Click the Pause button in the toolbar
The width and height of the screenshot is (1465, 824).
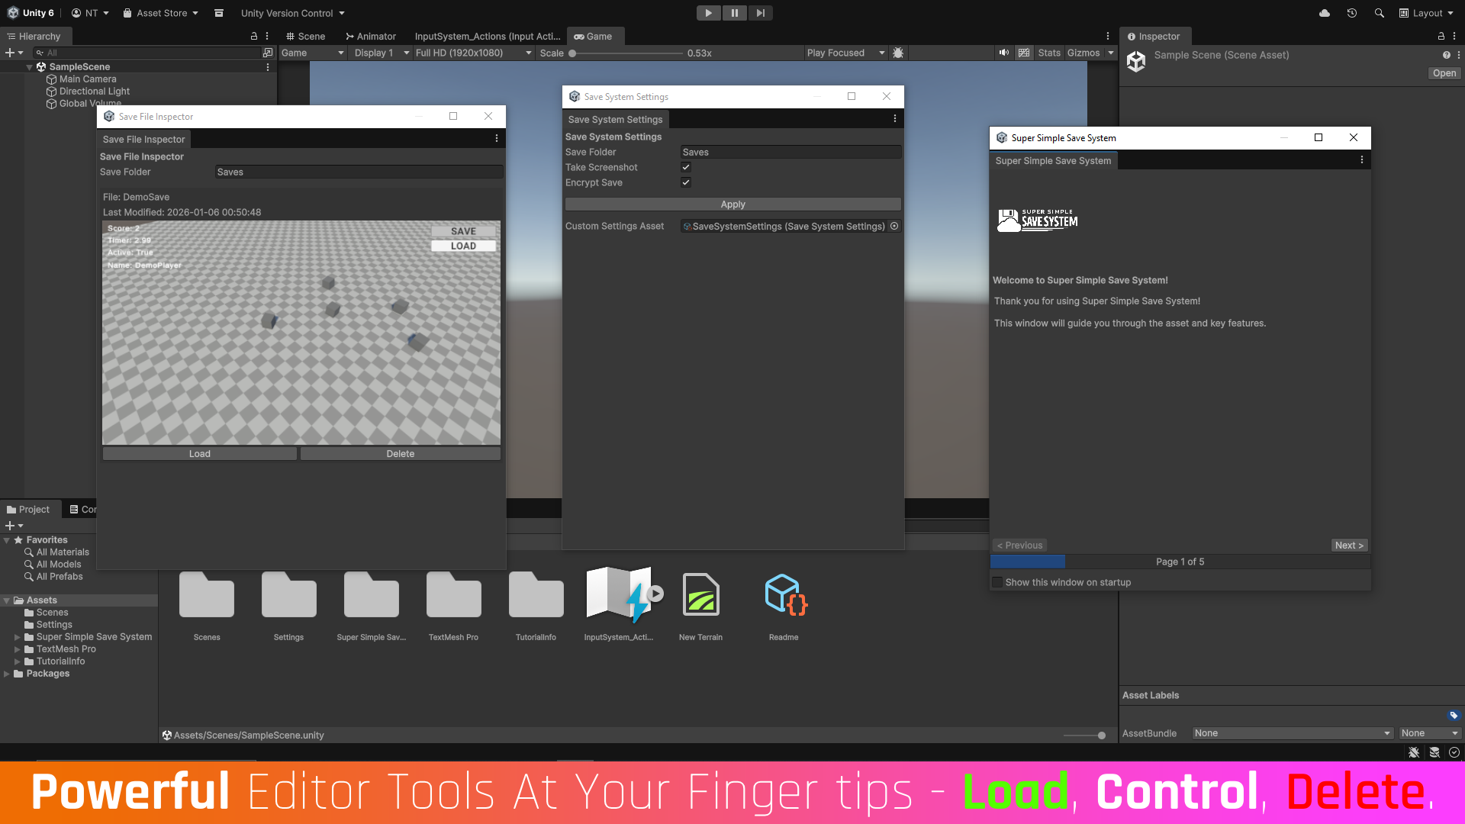click(734, 13)
